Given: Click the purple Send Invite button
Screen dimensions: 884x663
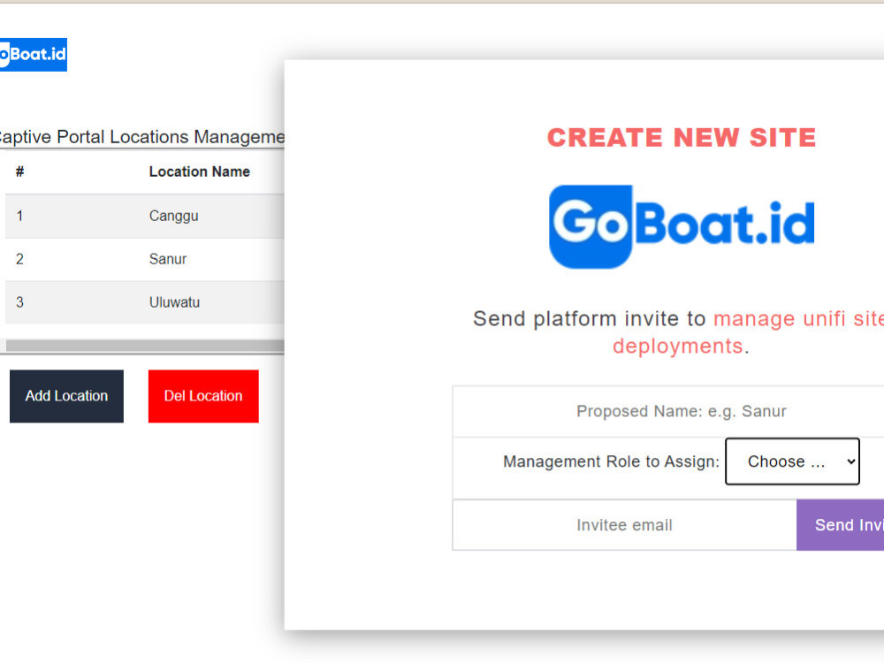Looking at the screenshot, I should (x=840, y=525).
